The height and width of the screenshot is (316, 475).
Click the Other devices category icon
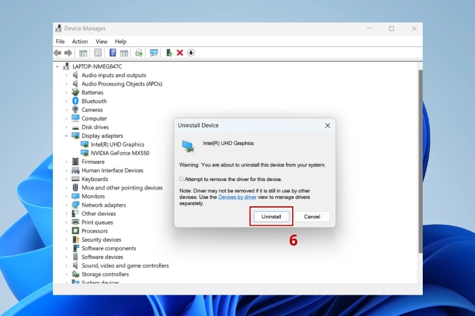click(75, 213)
